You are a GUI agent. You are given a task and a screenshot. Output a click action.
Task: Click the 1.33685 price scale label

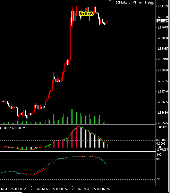163,102
